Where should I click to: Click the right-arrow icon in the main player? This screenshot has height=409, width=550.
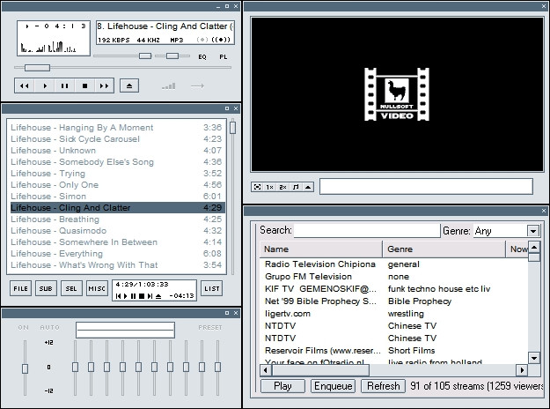click(197, 86)
